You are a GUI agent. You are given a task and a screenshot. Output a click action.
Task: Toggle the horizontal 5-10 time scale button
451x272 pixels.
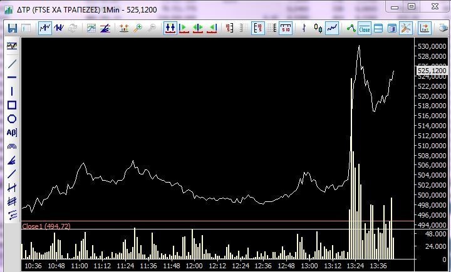(286, 28)
